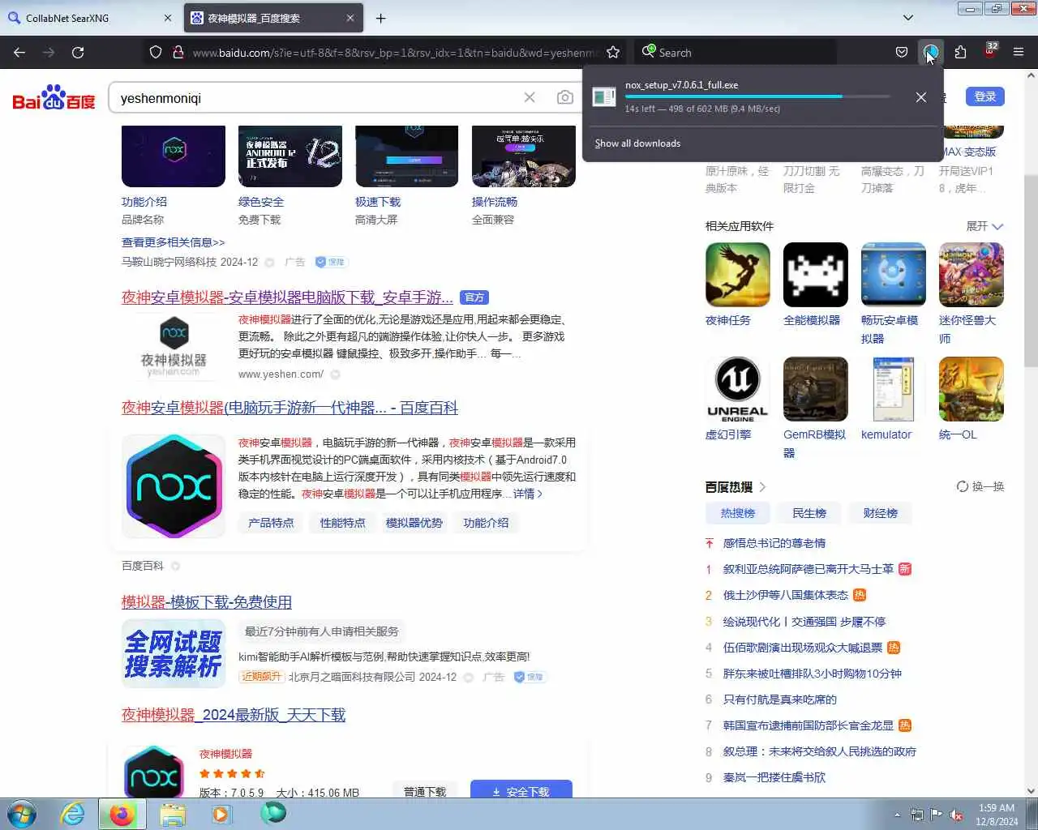Expand 相关应用软件 with 展开
The image size is (1038, 830).
(x=984, y=226)
